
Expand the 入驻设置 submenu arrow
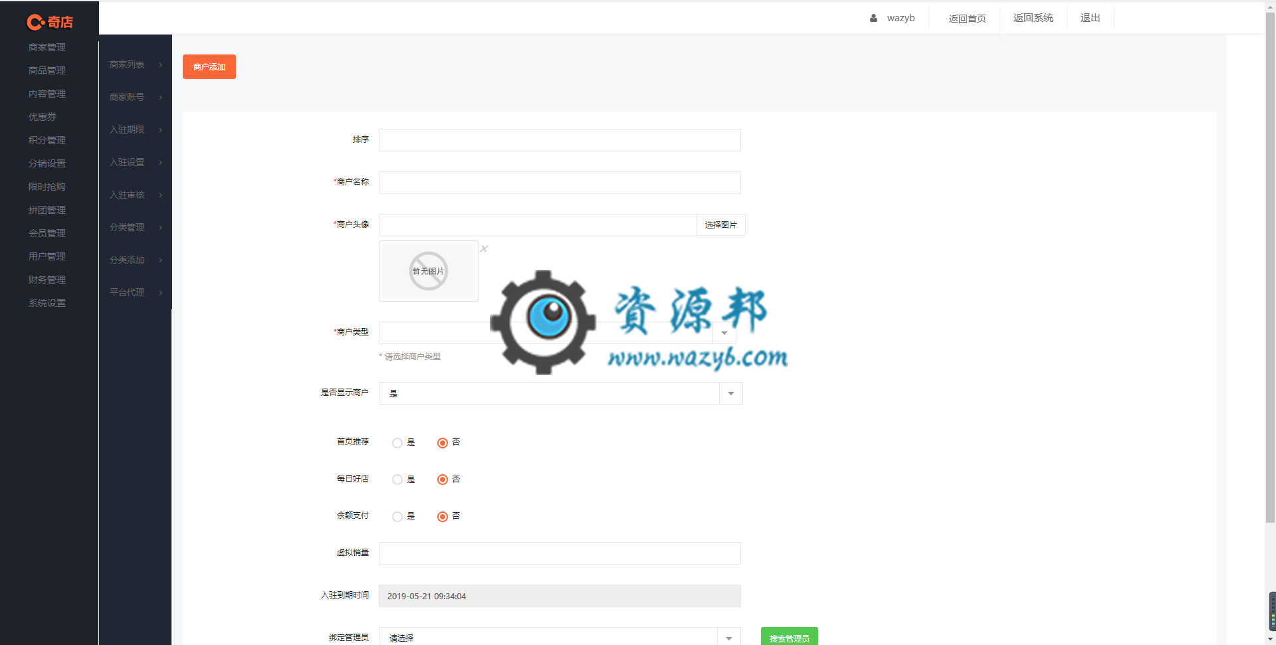coord(161,163)
